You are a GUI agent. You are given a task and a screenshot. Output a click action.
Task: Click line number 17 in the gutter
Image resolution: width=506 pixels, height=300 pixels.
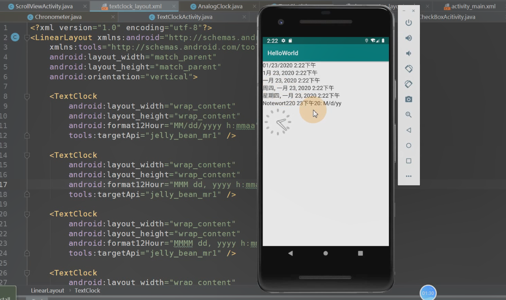(4, 184)
